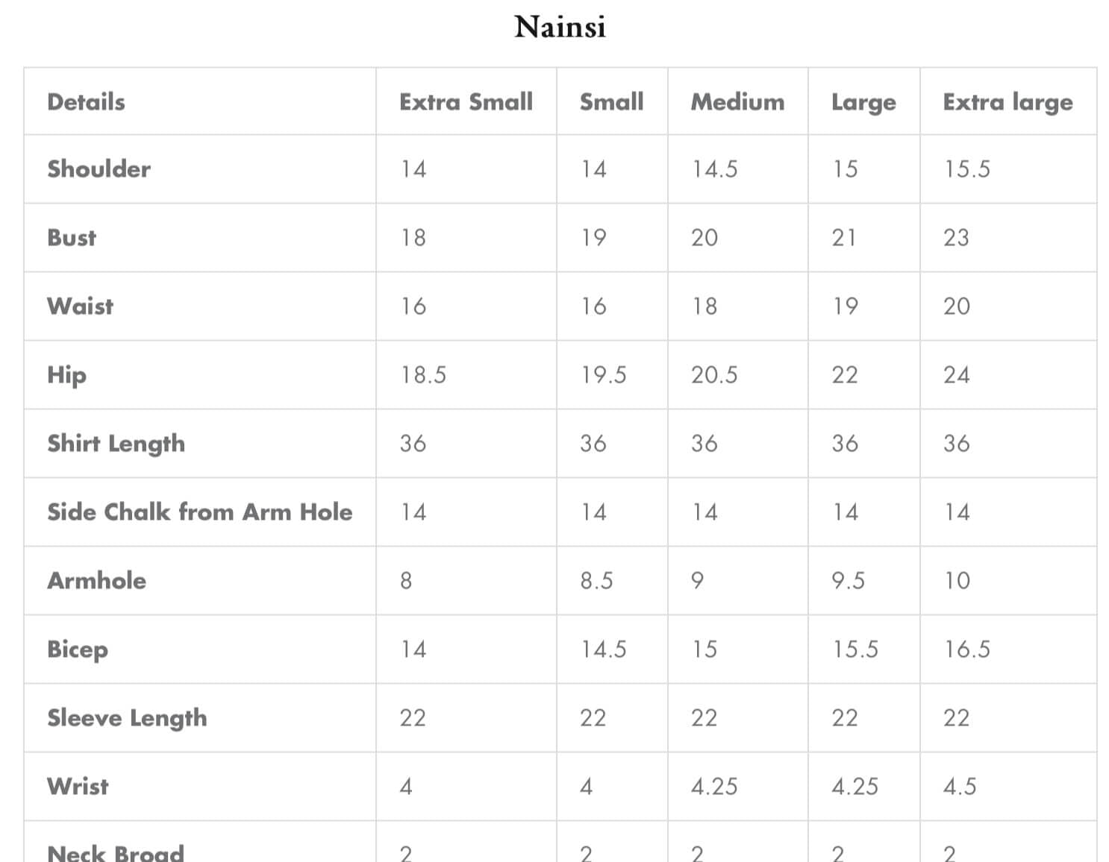Click the Shoulder row label

coord(99,169)
